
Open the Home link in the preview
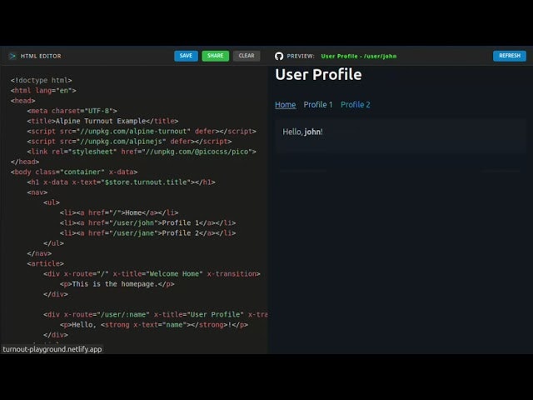[285, 105]
